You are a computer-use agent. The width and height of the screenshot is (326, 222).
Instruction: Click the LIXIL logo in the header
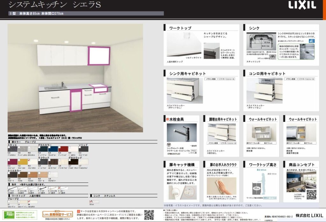[302, 5]
